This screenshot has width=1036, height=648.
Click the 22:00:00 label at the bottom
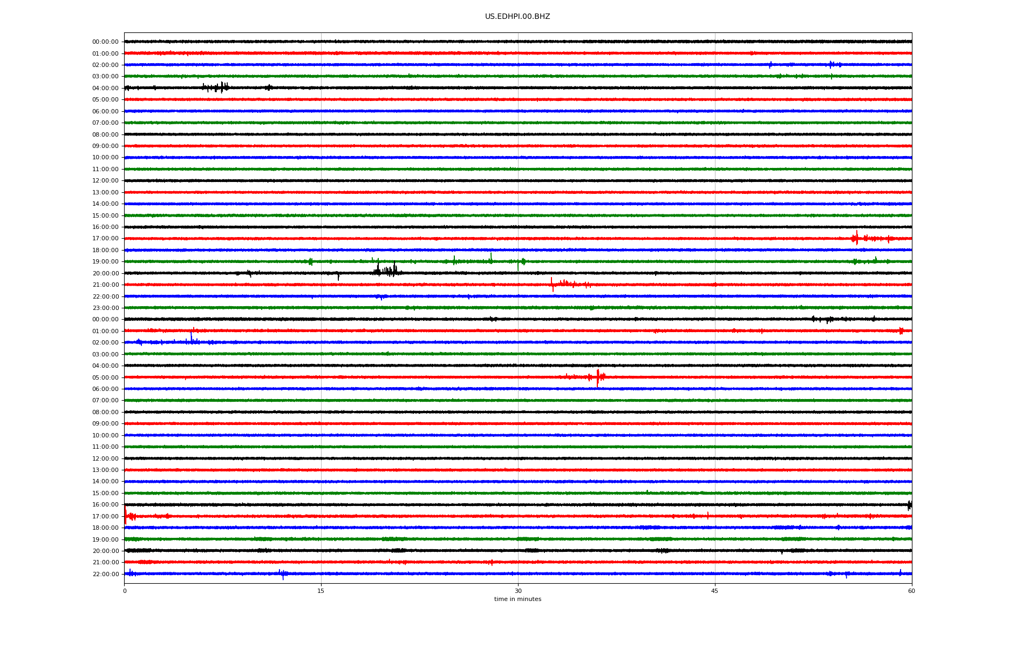tap(105, 575)
